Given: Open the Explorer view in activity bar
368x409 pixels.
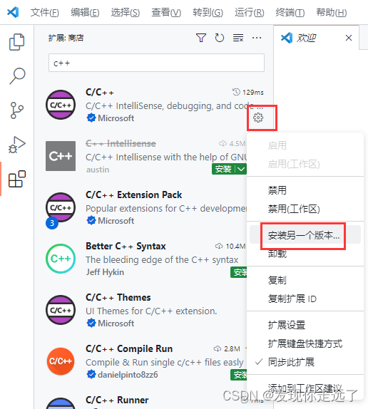Looking at the screenshot, I should [16, 42].
